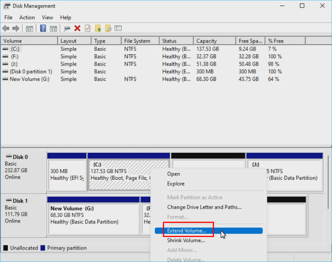Open the View menu
332x262 pixels.
47,18
